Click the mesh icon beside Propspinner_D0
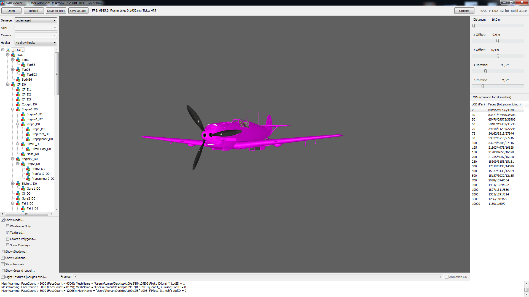 click(28, 139)
